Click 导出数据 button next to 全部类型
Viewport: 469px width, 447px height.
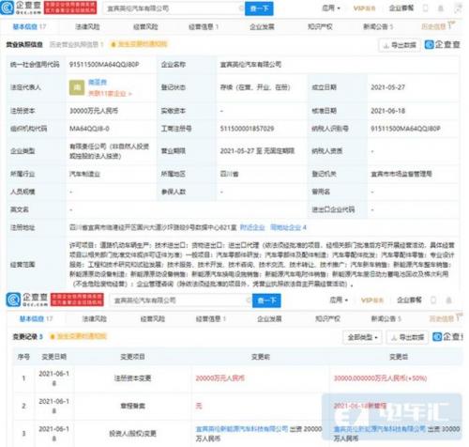coord(408,337)
